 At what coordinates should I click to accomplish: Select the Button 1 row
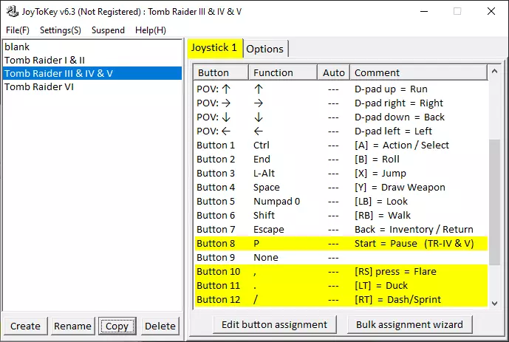pos(341,145)
